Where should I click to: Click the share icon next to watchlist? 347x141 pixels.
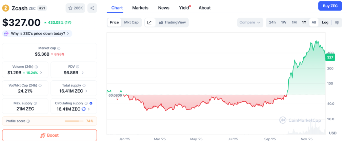92,8
